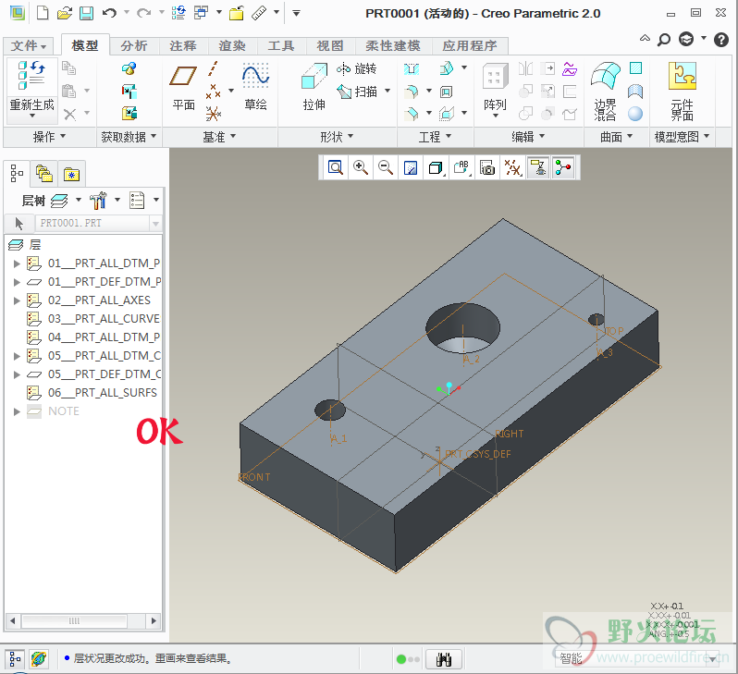Click the repaint icon in graphics toolbar

[411, 167]
